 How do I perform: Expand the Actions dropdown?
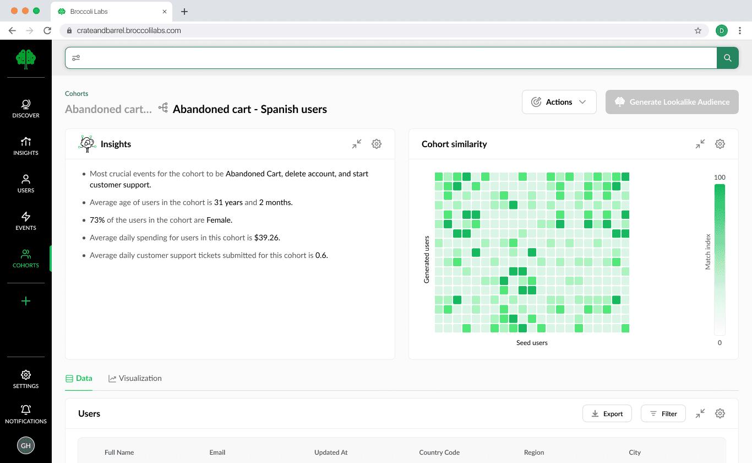point(559,102)
